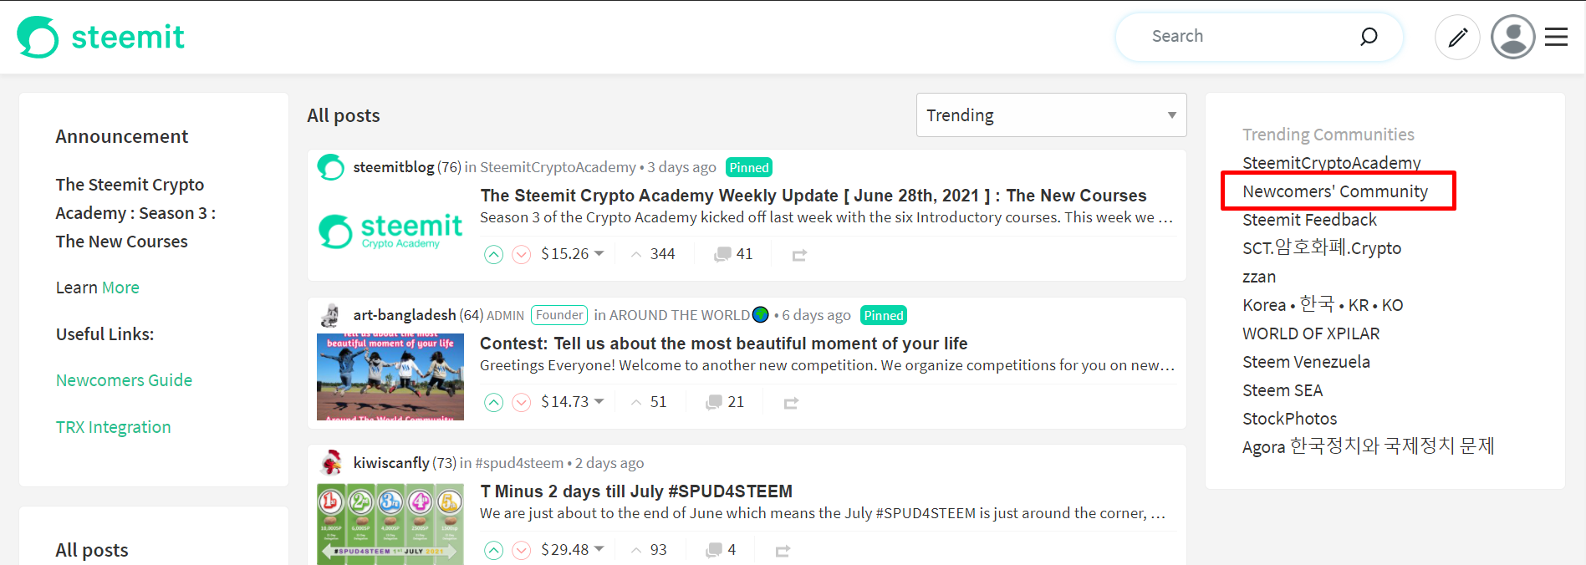Click kiwiscanfly's avatar

331,463
